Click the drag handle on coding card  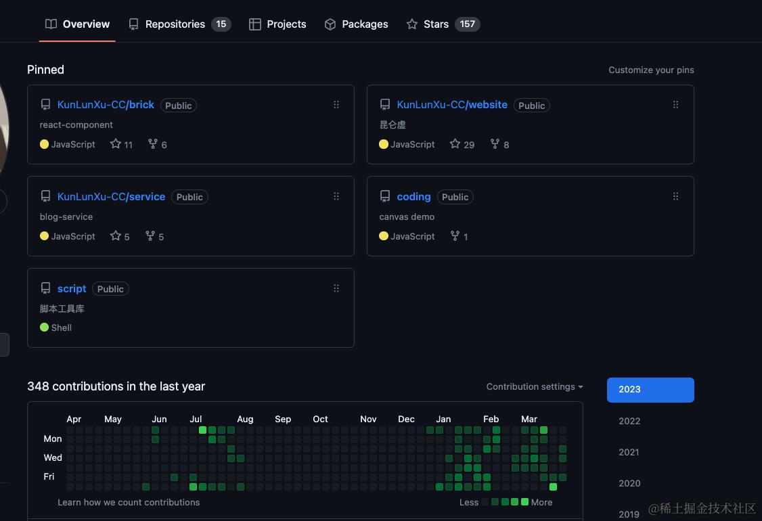click(x=675, y=196)
